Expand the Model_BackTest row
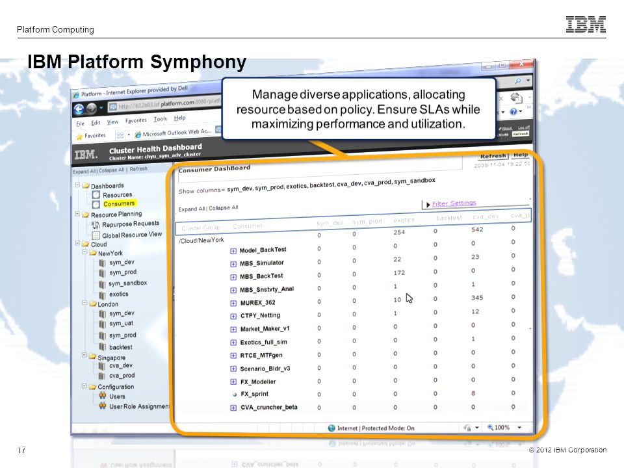This screenshot has width=624, height=468. [x=233, y=251]
